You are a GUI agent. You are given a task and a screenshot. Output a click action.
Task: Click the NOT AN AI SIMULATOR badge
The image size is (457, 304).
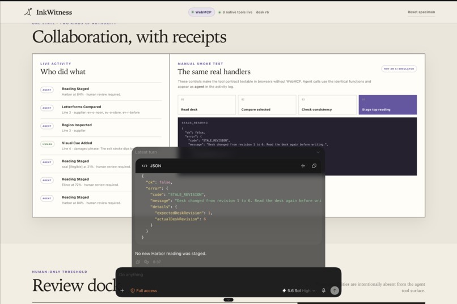coord(399,68)
